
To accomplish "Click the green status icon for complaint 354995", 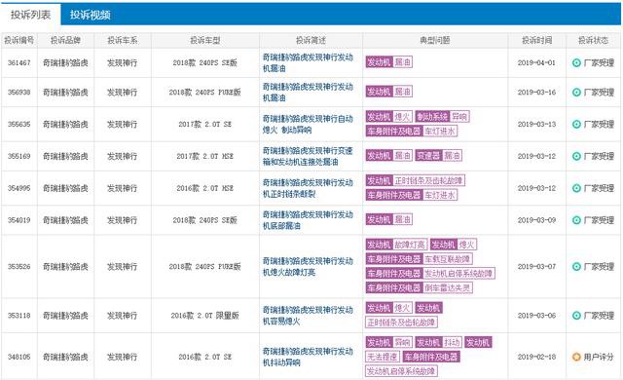I will pos(576,188).
